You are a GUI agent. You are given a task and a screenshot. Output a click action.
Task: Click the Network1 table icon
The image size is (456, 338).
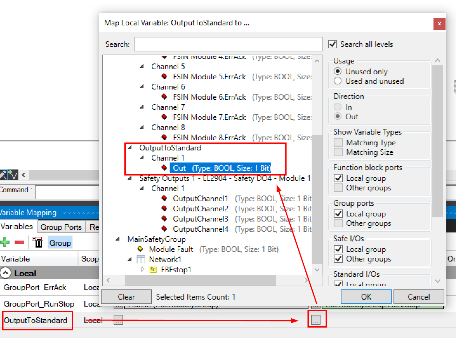tap(141, 259)
